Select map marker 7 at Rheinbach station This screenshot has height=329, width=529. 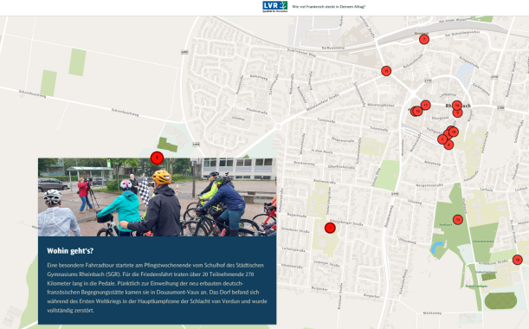click(424, 40)
